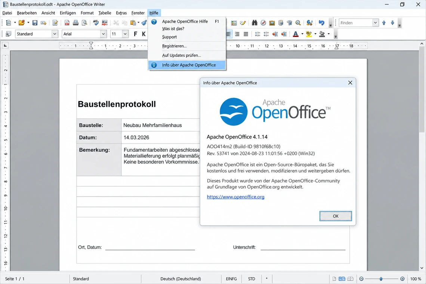The image size is (426, 284).
Task: Click the Find & Replace binoculars icon
Action: tap(254, 23)
